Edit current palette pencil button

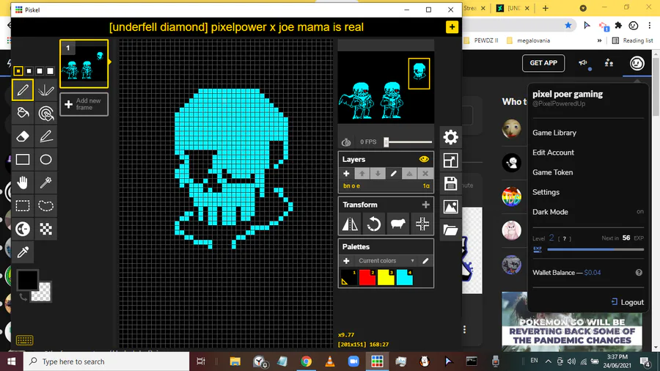click(x=425, y=261)
